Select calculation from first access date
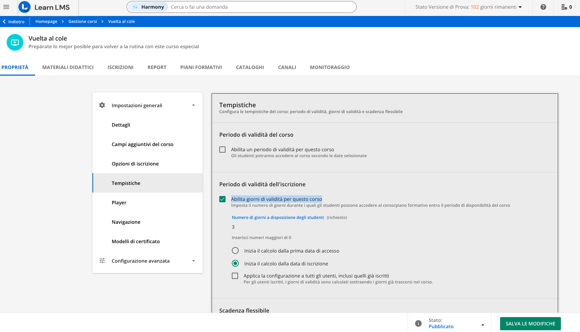The image size is (580, 332). 235,250
